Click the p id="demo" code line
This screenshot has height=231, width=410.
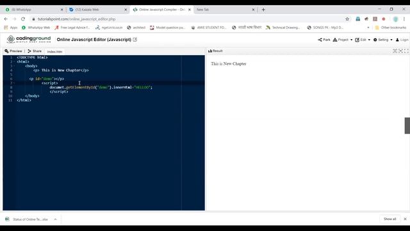pos(47,78)
